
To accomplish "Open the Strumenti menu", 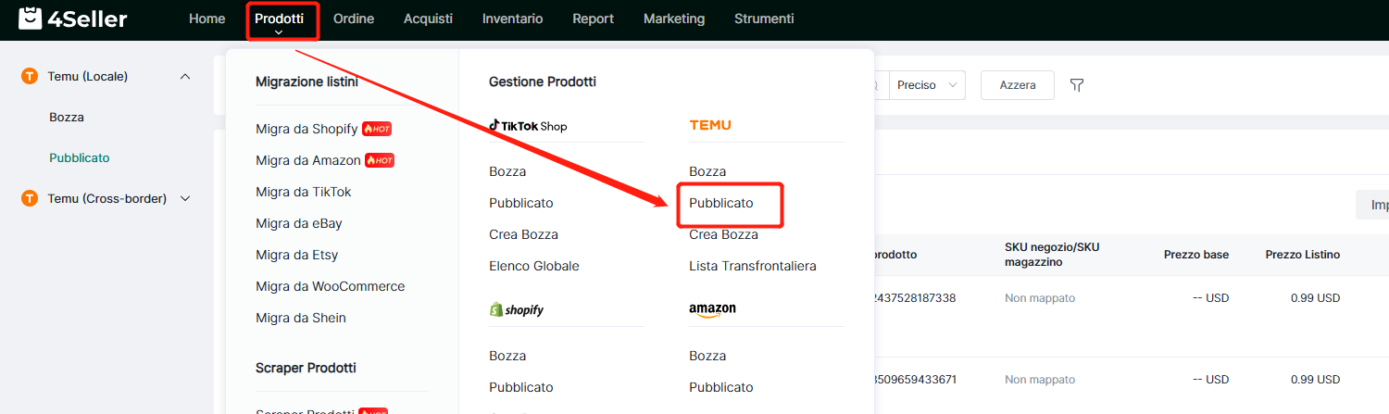I will coord(764,19).
